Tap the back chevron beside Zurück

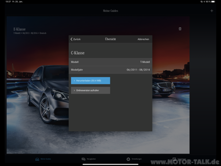pyautogui.click(x=72, y=39)
